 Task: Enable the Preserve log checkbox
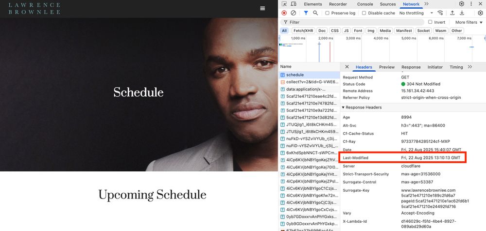(x=327, y=13)
